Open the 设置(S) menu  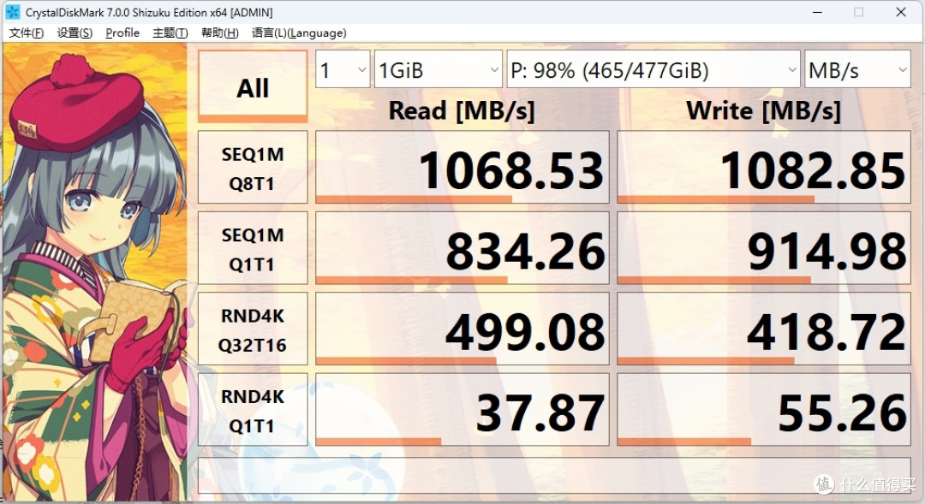[75, 33]
